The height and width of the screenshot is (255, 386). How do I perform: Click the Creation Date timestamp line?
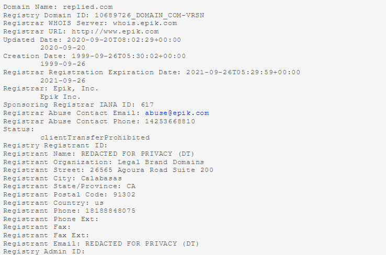(95, 56)
